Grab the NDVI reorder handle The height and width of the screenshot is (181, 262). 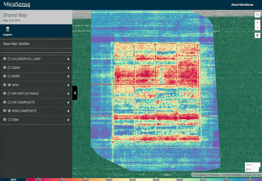5,85
